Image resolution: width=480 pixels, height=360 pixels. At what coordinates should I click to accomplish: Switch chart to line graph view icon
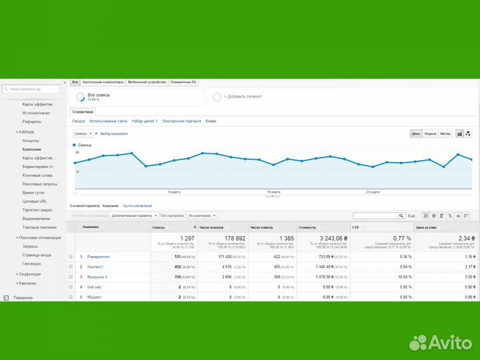pos(459,133)
